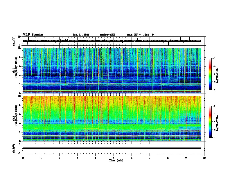This screenshot has height=177, width=230.
Task: Click inside the ch.1 blue spectrogram panel
Action: [112, 71]
